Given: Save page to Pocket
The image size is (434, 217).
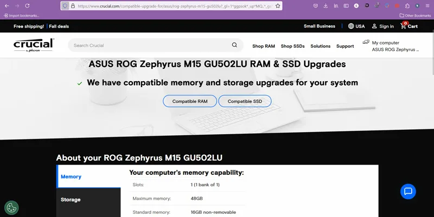Looking at the screenshot, I should 316,6.
